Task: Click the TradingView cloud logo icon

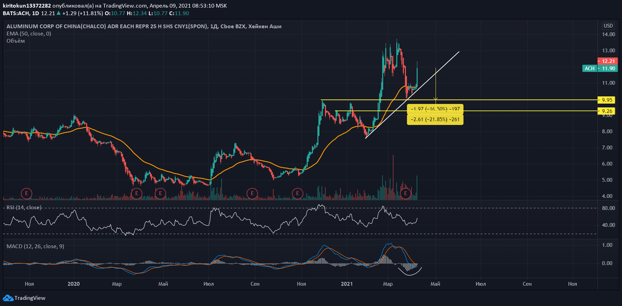Action: pyautogui.click(x=8, y=298)
